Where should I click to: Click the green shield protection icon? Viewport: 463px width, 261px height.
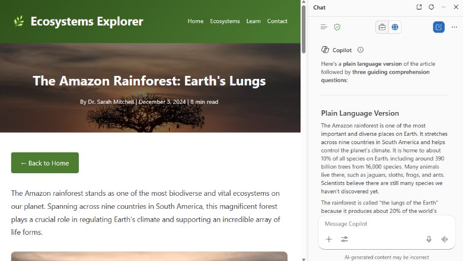coord(337,27)
